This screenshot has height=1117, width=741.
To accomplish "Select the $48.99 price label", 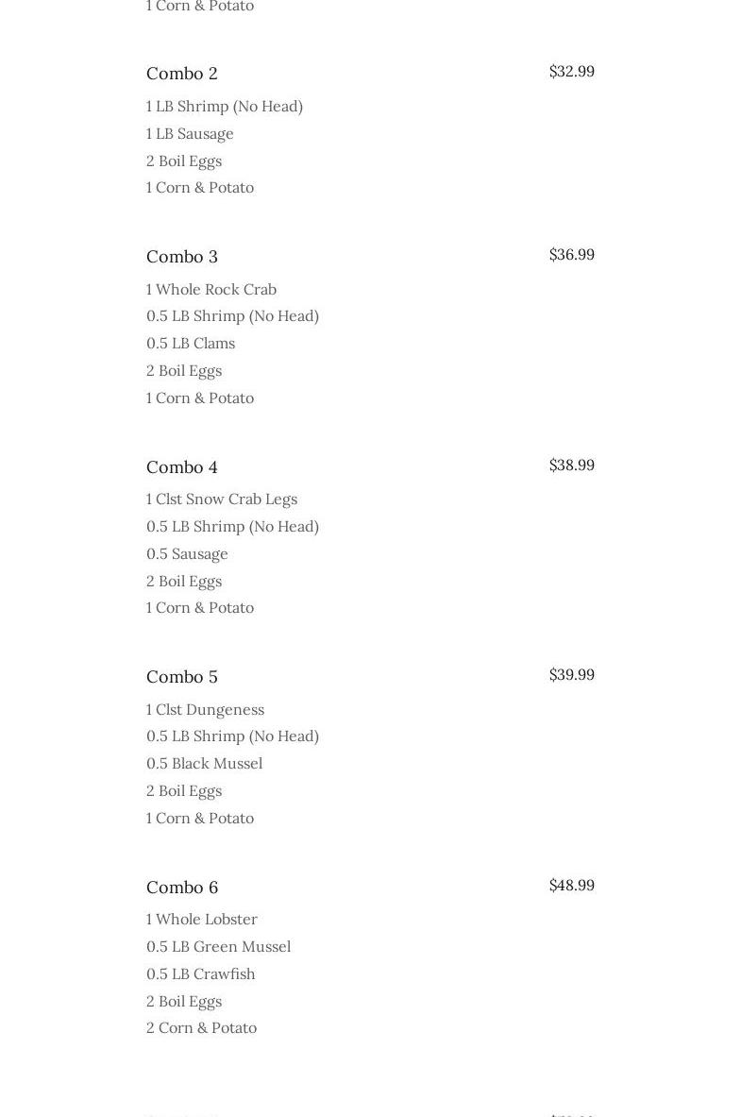I will (571, 886).
